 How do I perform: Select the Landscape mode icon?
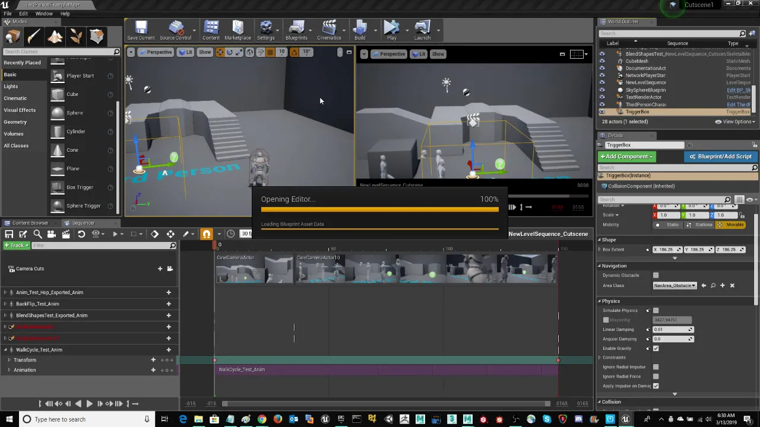click(55, 37)
